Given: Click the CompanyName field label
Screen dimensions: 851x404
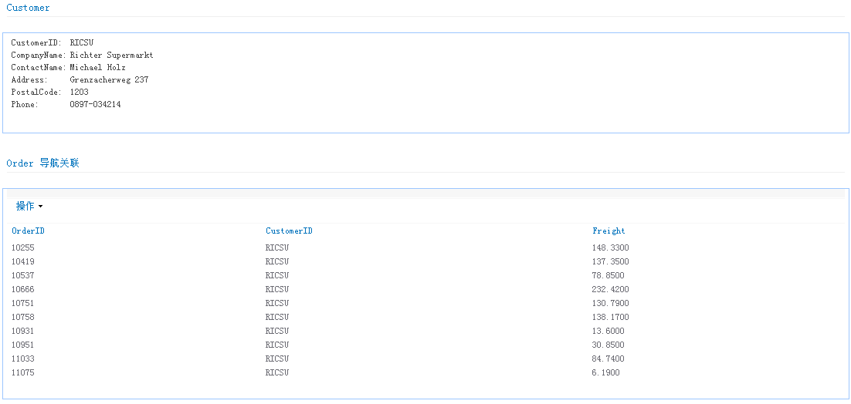Looking at the screenshot, I should (x=39, y=56).
